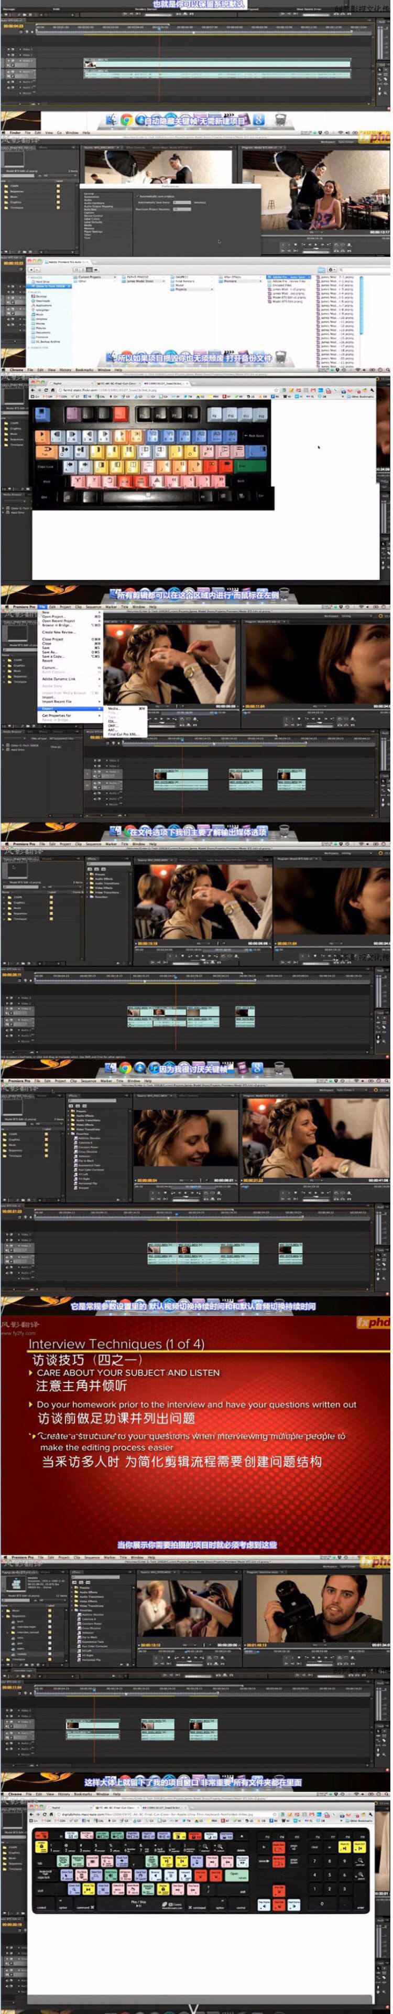The image size is (393, 2014).
Task: Select General in the Preferences category list
Action: 88,193
